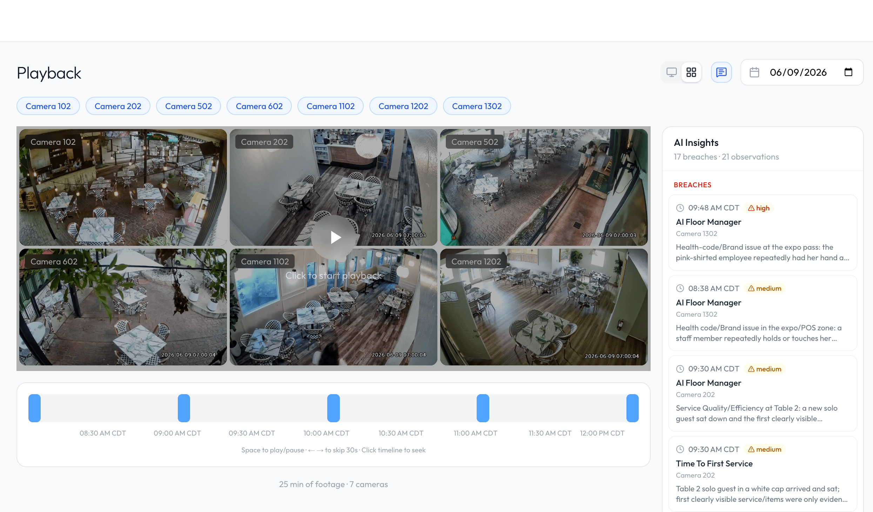Viewport: 873px width, 512px height.
Task: Click the BREACHES section heading
Action: click(x=692, y=185)
